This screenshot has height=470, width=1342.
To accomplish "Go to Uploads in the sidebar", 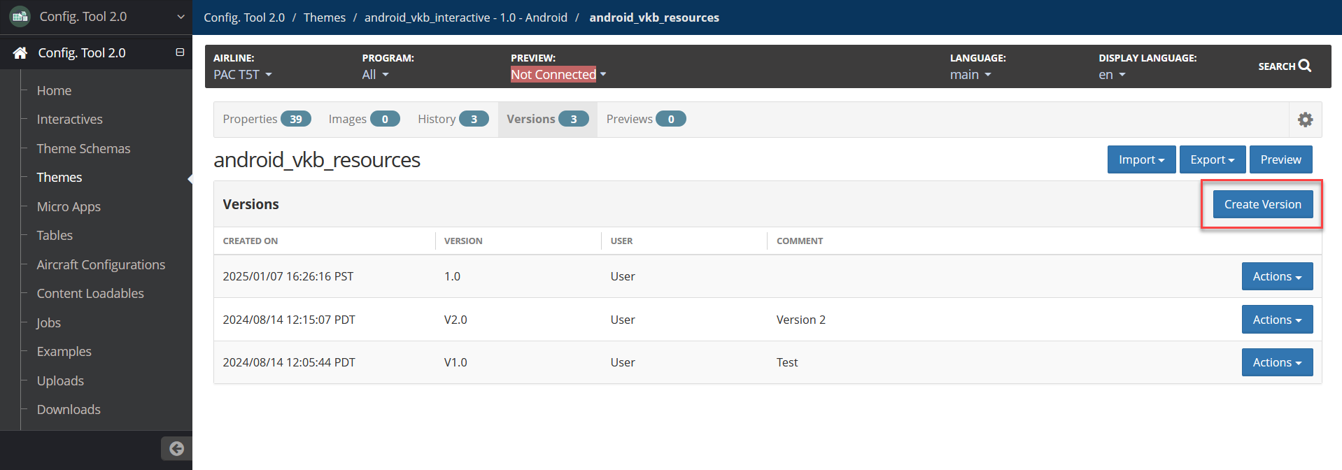I will click(60, 380).
